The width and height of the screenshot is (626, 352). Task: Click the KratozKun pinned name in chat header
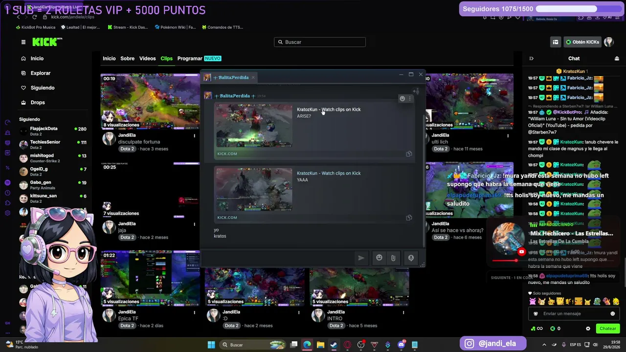coord(575,71)
